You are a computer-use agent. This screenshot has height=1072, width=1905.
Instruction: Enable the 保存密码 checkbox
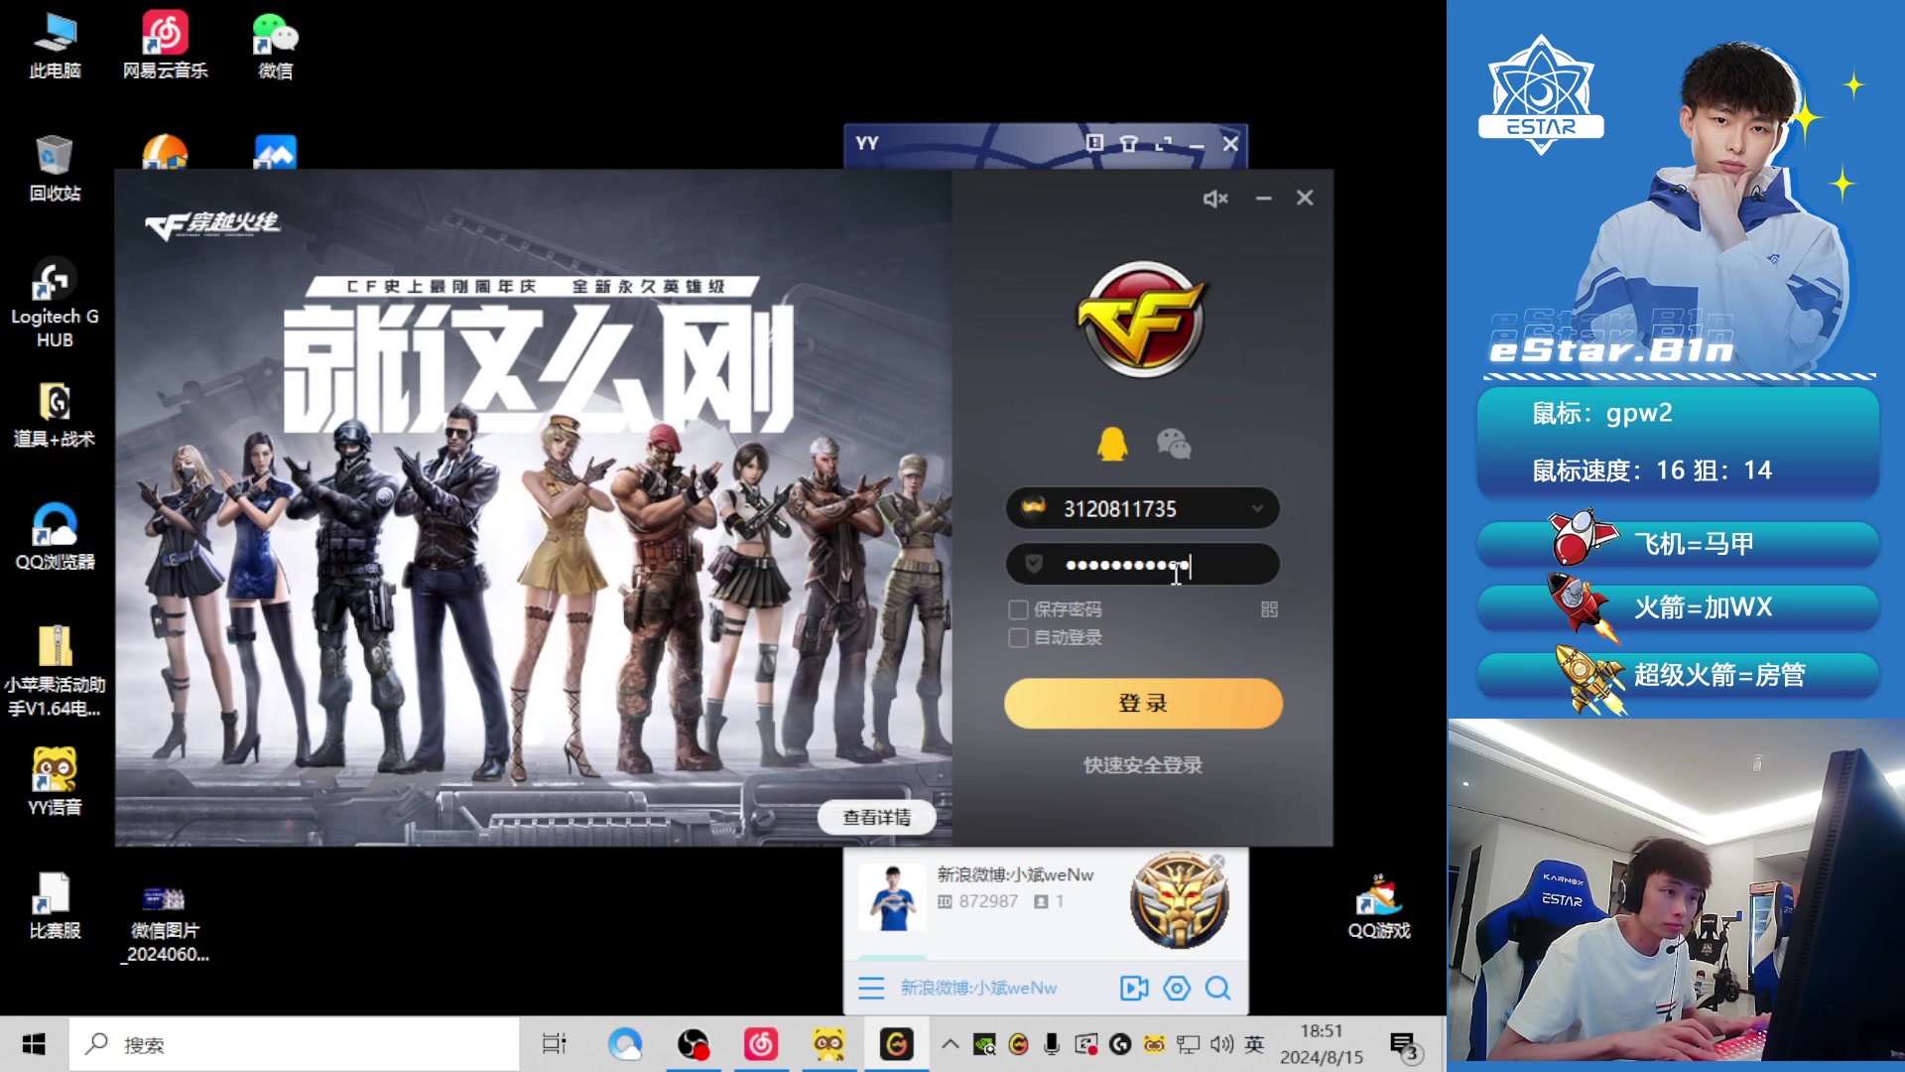point(1018,609)
